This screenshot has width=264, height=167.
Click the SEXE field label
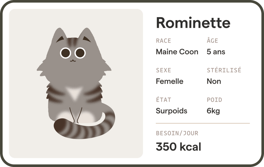tap(163, 70)
